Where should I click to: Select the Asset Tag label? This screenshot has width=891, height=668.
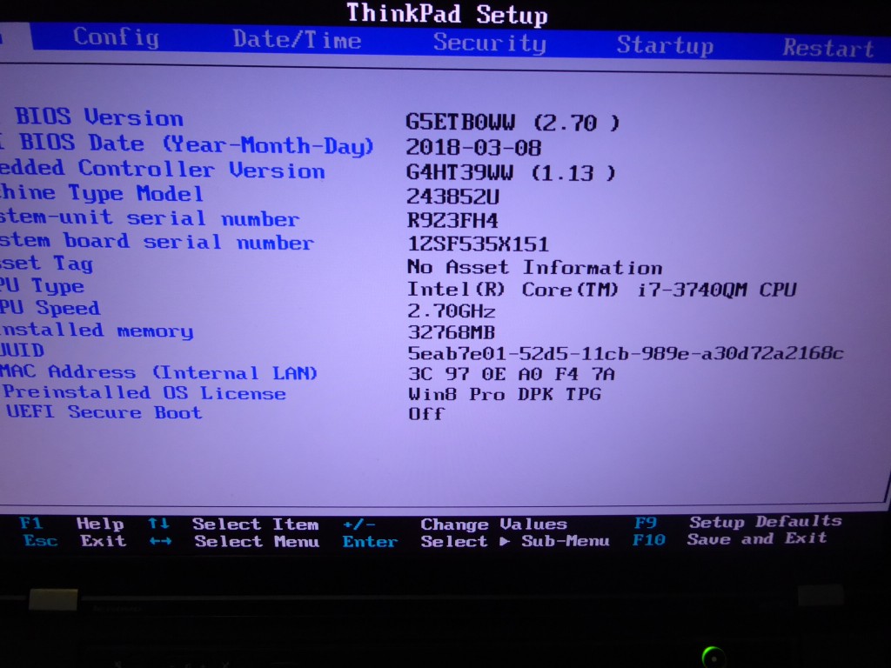(46, 263)
